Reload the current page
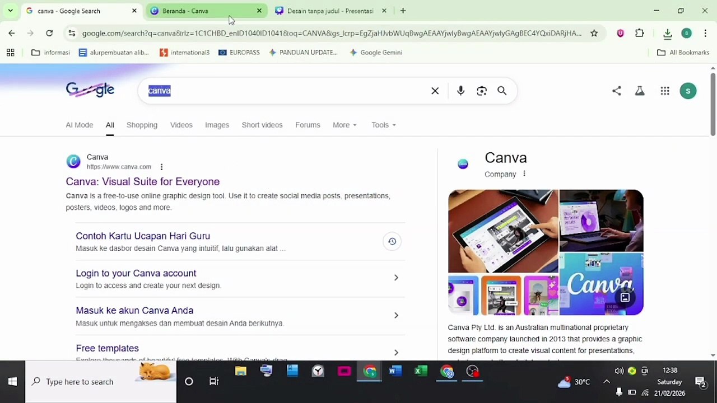The width and height of the screenshot is (717, 403). pos(49,33)
